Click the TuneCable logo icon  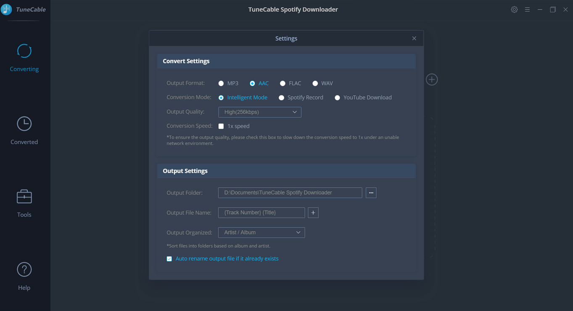pos(6,9)
